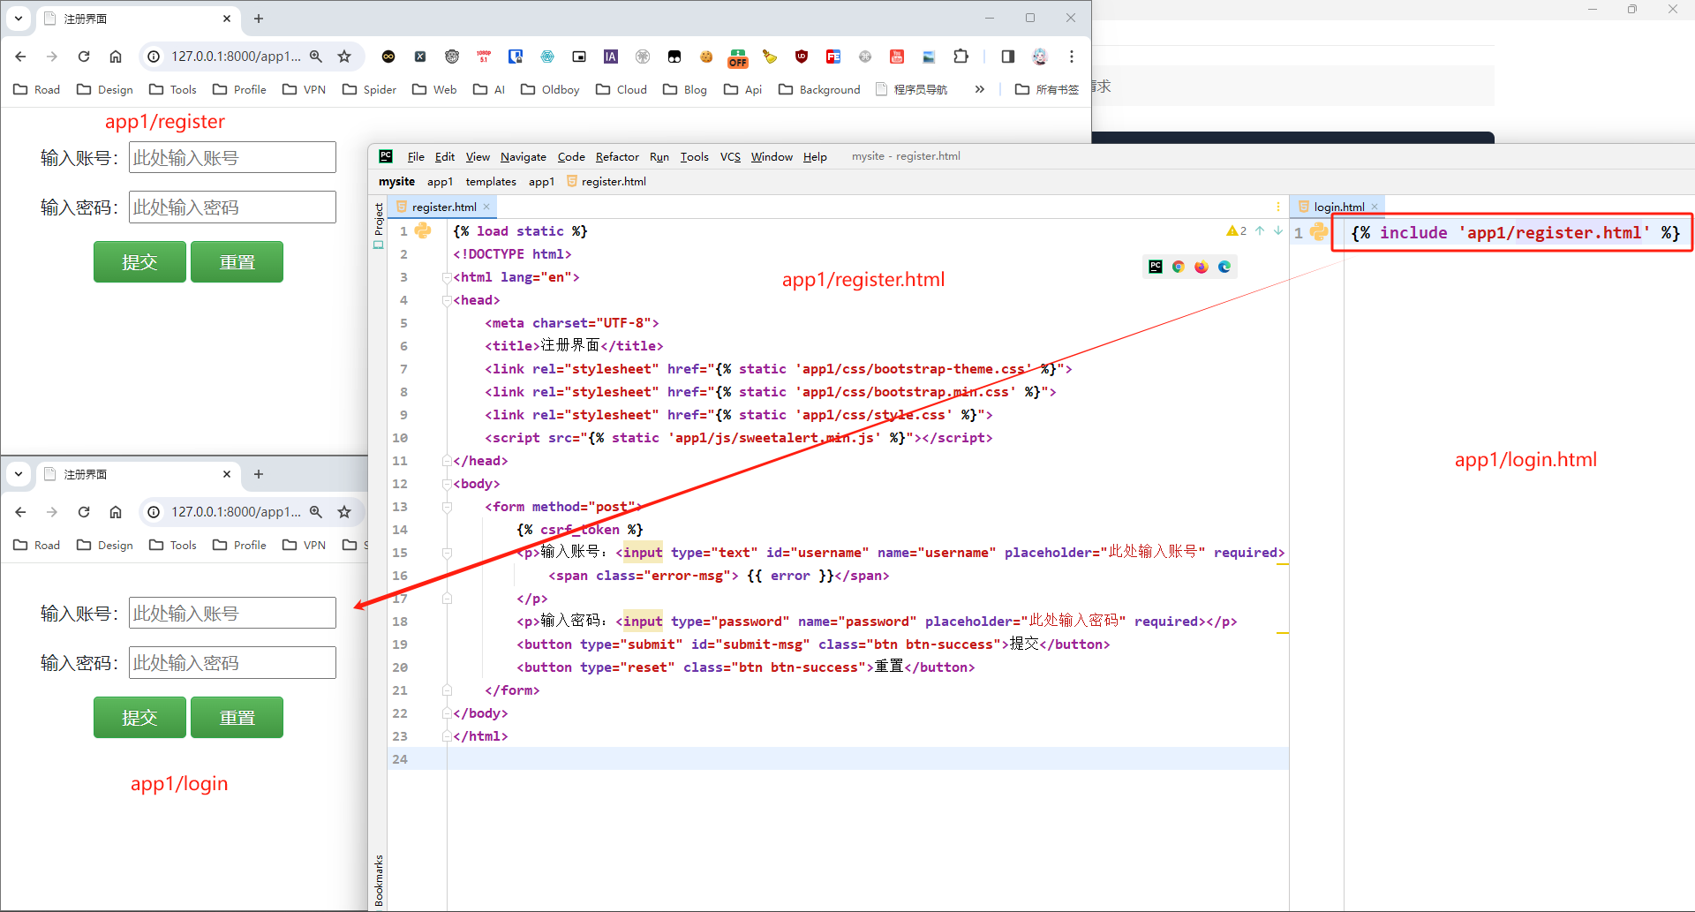Screen dimensions: 1695x912
Task: Go to next highlighted error arrow
Action: point(1277,230)
